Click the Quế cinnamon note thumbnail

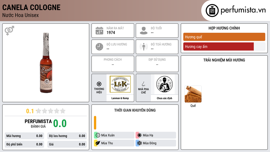click(193, 94)
